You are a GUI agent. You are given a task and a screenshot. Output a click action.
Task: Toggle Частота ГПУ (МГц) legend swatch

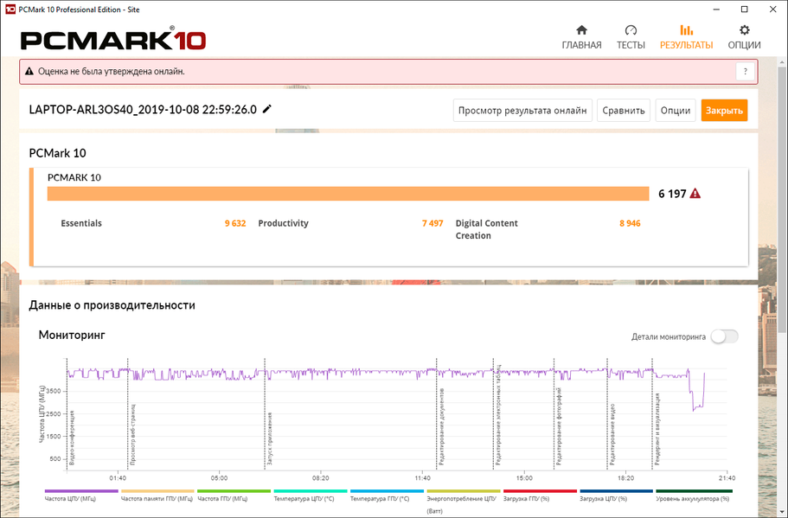234,491
